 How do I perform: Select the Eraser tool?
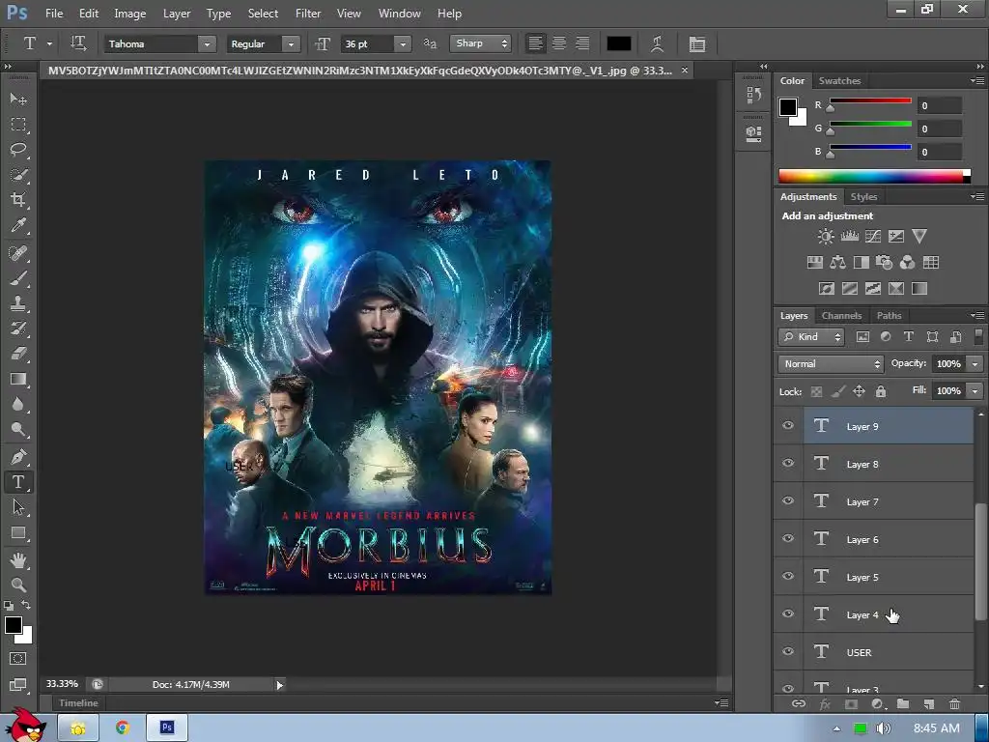18,354
